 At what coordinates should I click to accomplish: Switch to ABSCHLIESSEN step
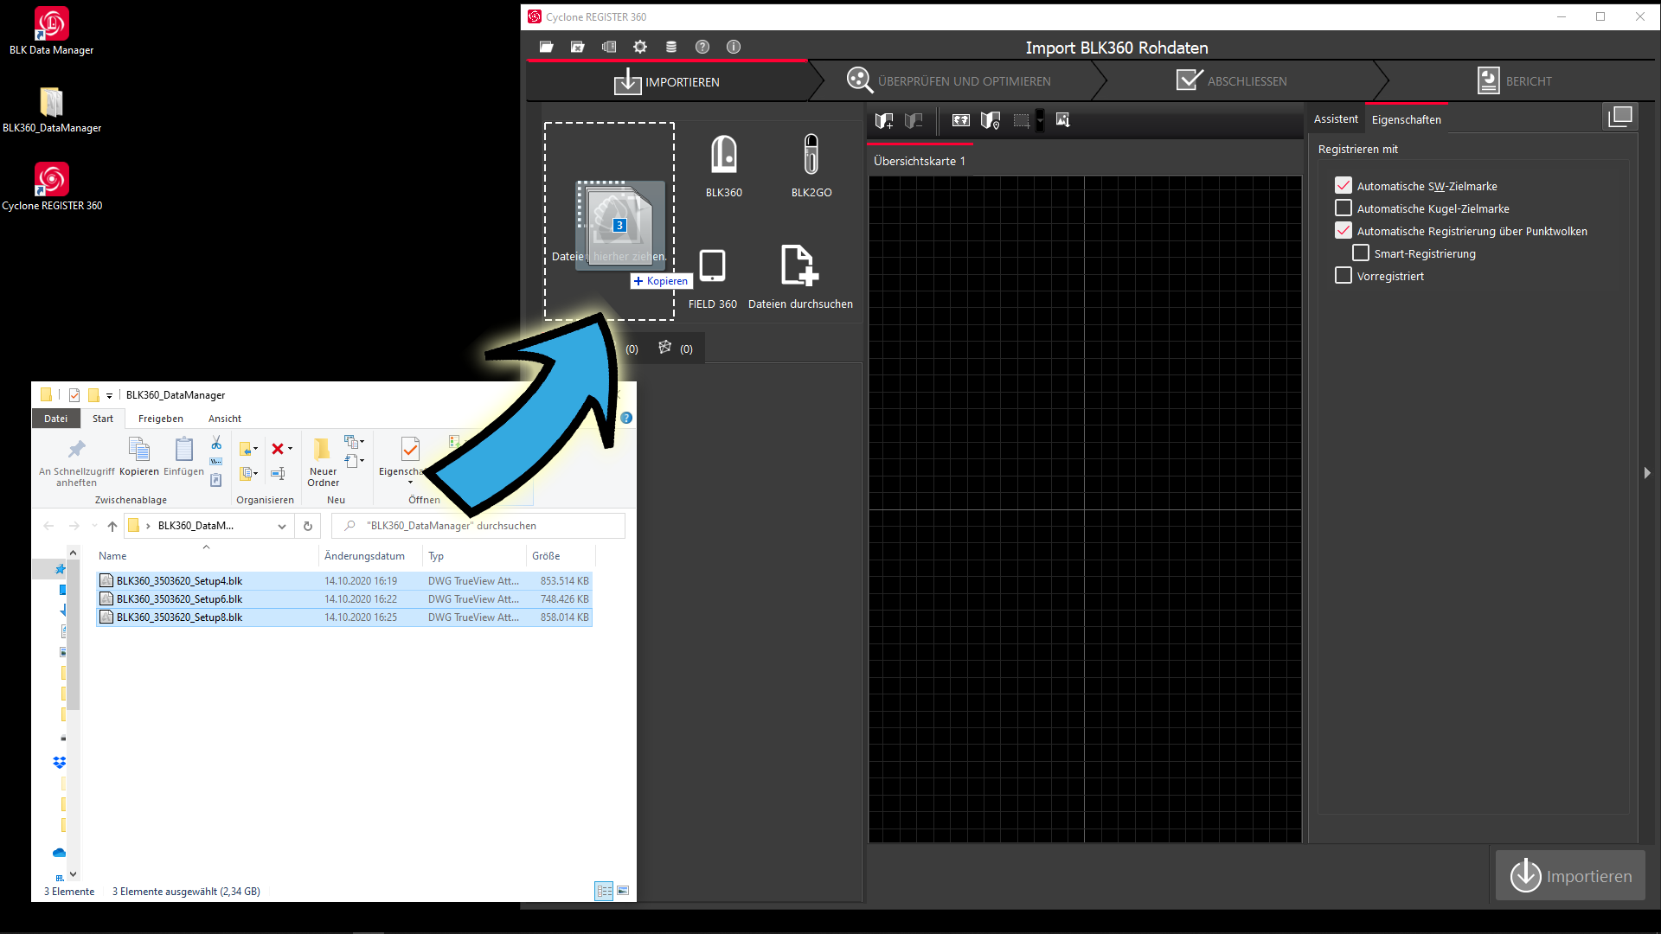[x=1232, y=81]
